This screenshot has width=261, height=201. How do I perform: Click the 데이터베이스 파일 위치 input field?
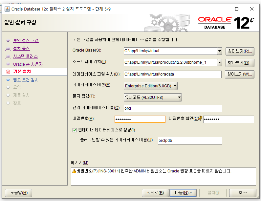click(173, 74)
